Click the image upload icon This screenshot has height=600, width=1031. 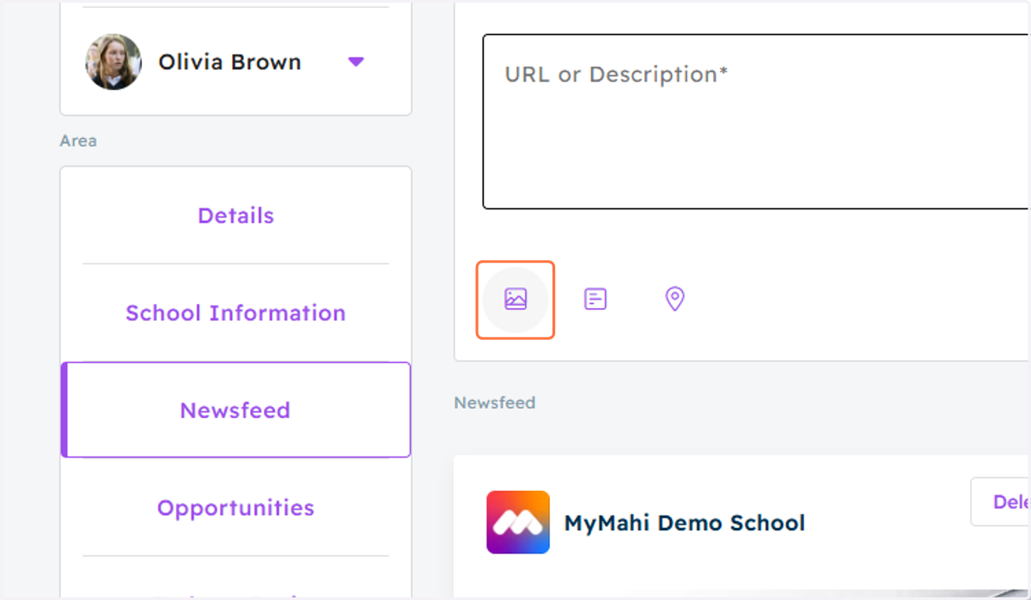point(515,300)
